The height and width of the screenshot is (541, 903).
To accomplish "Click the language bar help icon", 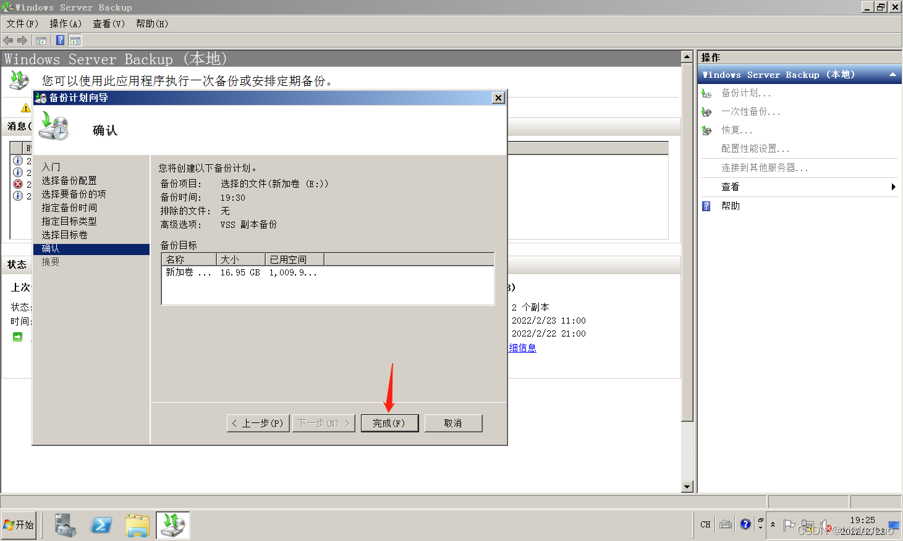I will tap(745, 524).
